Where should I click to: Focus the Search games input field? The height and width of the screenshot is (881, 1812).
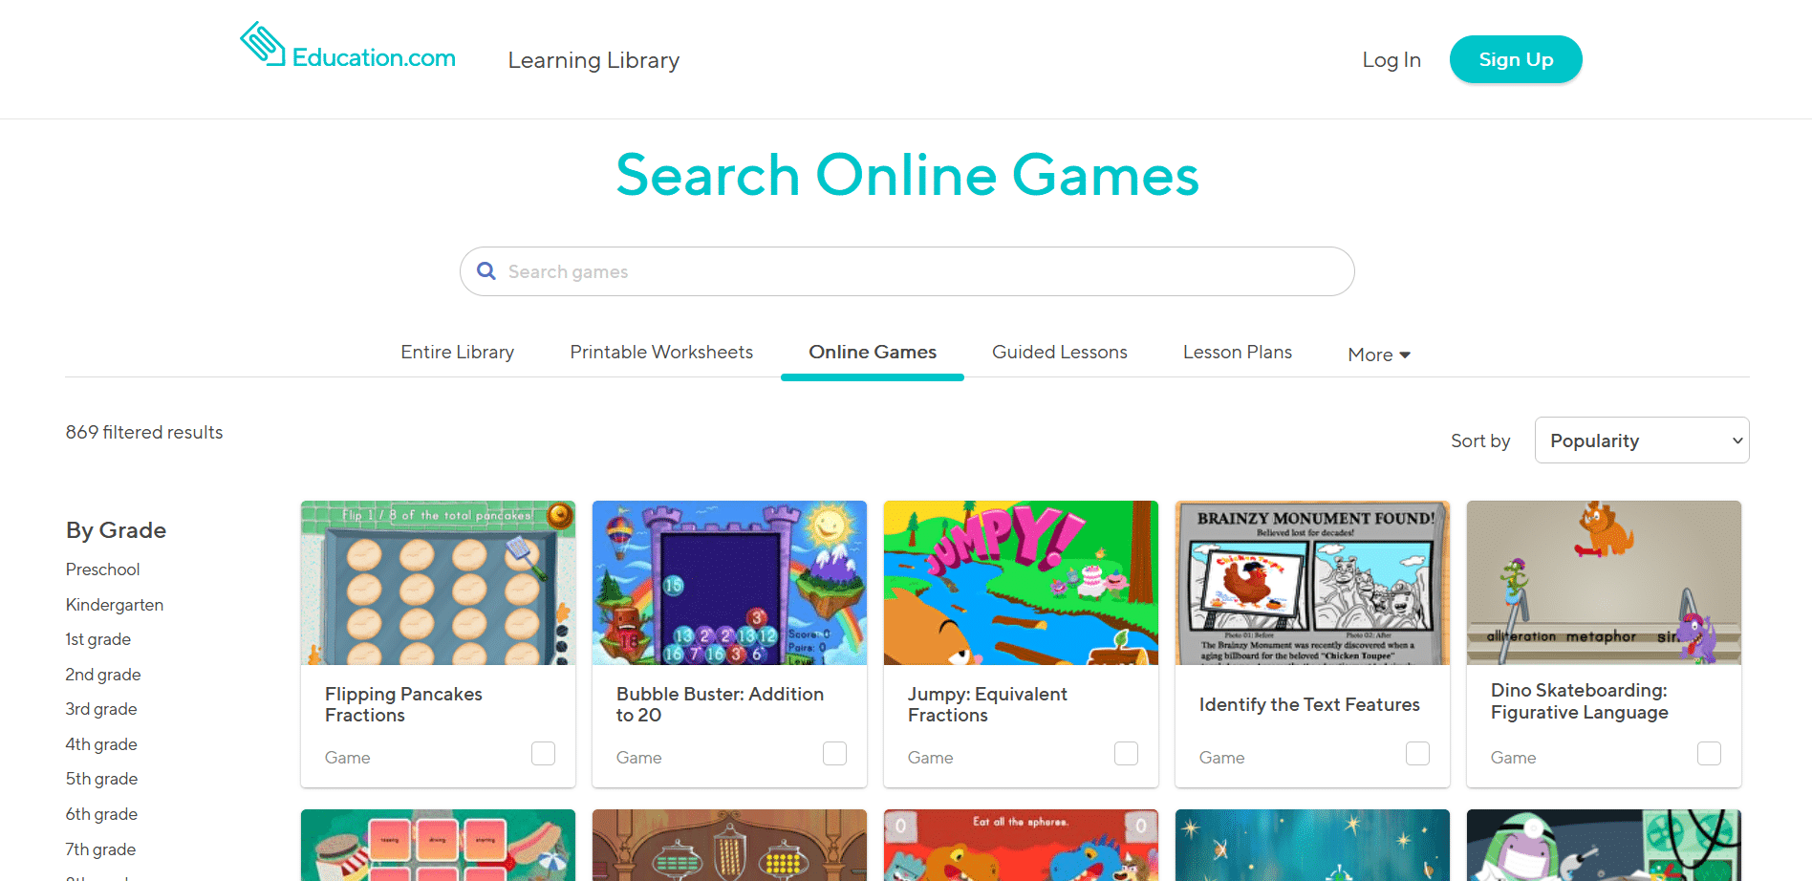(907, 271)
